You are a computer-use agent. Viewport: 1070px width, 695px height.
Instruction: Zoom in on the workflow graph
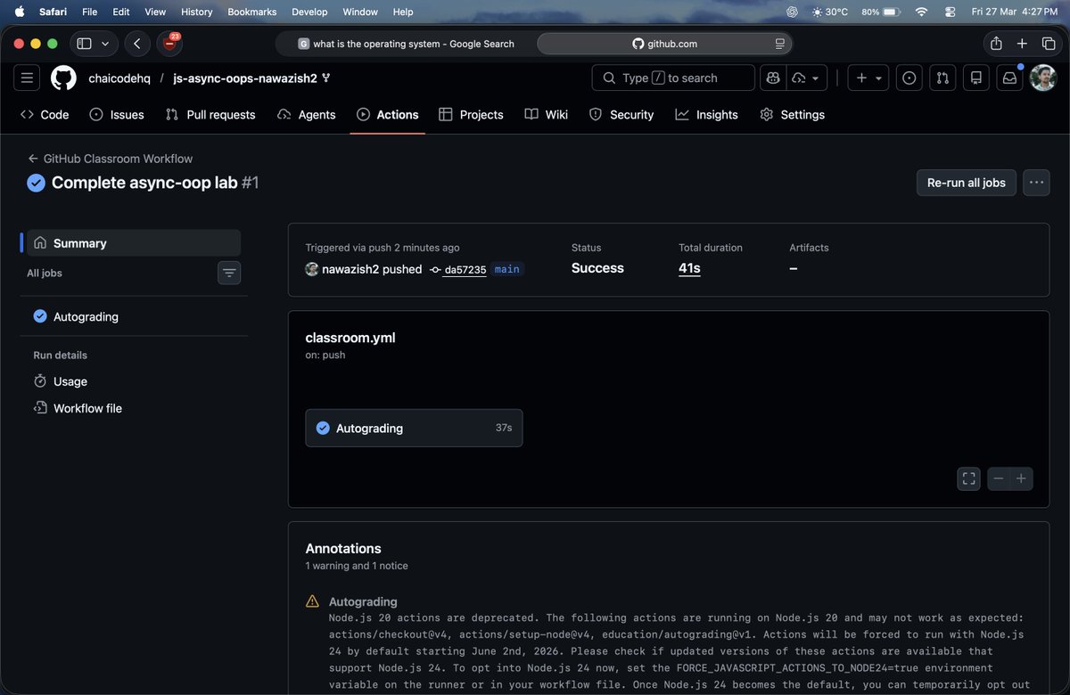pyautogui.click(x=1021, y=478)
